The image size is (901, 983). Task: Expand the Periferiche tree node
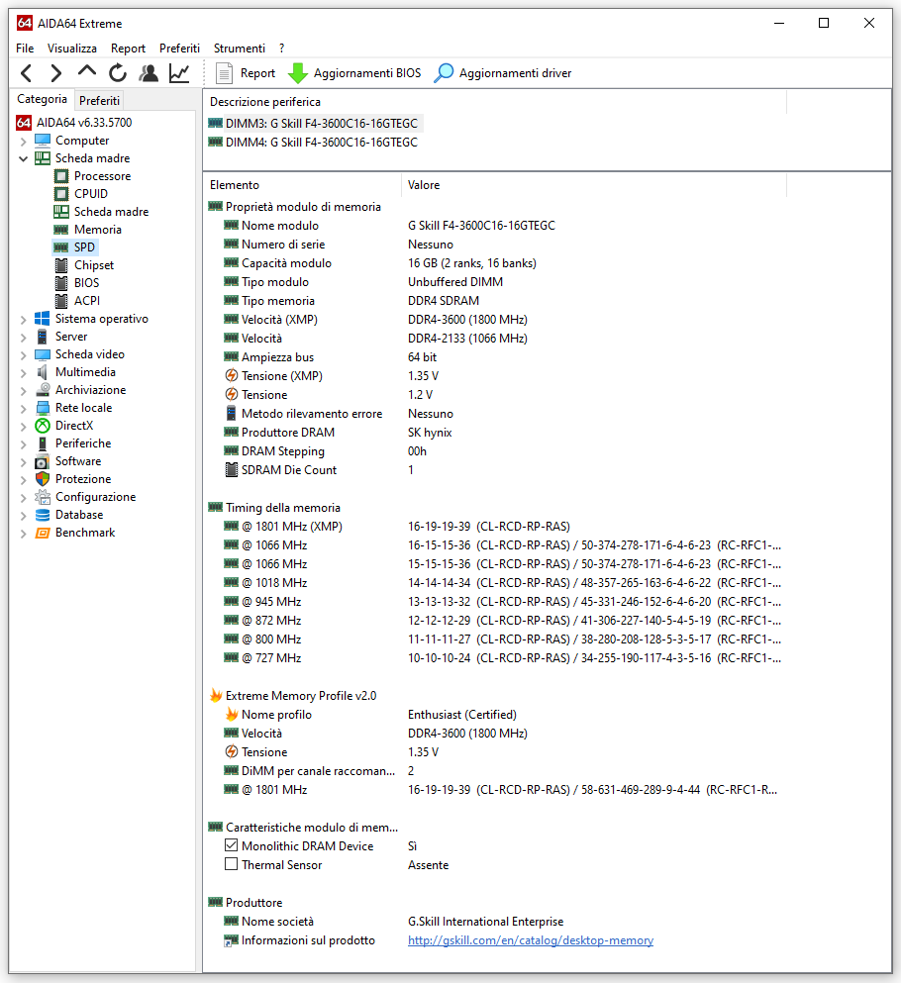click(23, 443)
